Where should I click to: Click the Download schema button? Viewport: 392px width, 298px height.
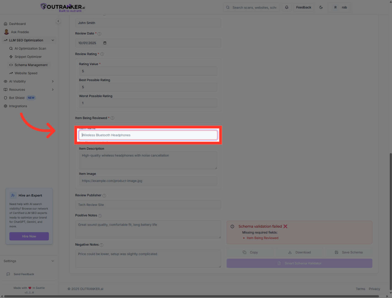pyautogui.click(x=299, y=252)
